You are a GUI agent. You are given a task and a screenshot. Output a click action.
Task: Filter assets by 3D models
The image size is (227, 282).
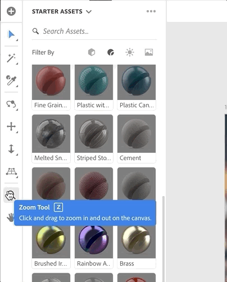(92, 52)
